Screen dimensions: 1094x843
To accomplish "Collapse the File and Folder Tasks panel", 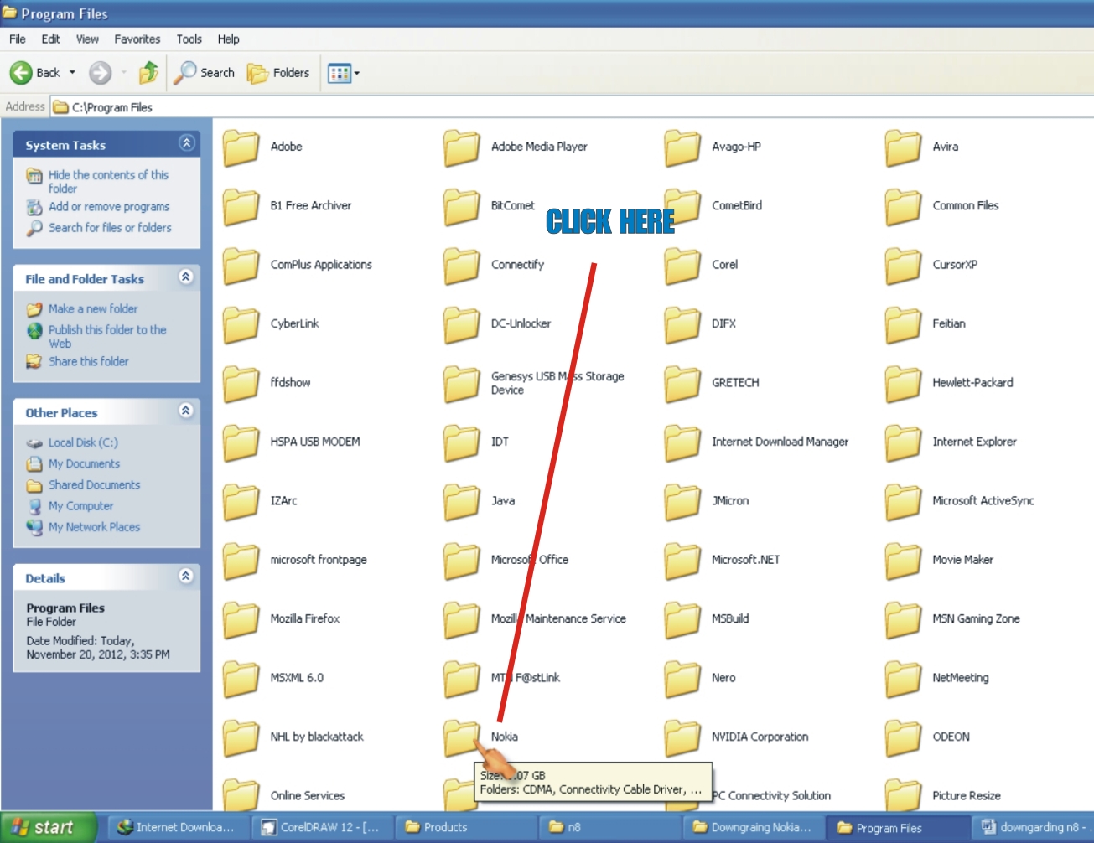I will pyautogui.click(x=187, y=277).
